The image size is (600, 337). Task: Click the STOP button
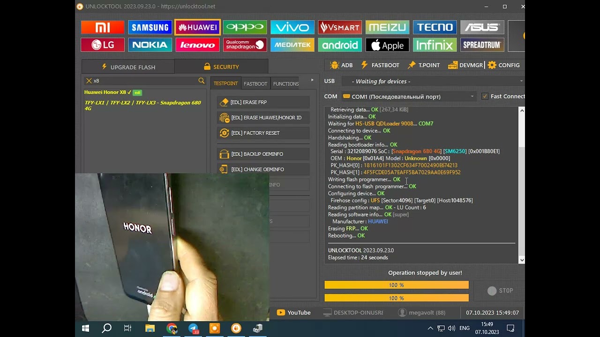click(x=500, y=291)
